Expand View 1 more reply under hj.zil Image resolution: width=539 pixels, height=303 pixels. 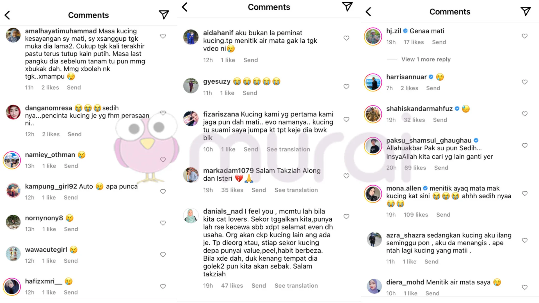point(426,59)
